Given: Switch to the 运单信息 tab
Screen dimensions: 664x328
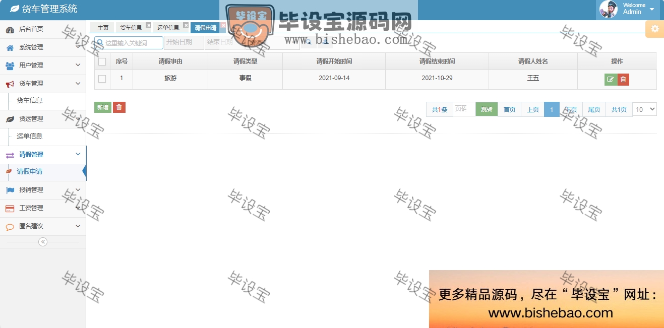Looking at the screenshot, I should (x=168, y=28).
